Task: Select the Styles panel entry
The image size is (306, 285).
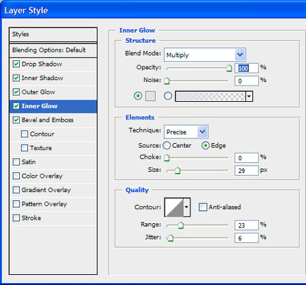Action: coord(53,35)
